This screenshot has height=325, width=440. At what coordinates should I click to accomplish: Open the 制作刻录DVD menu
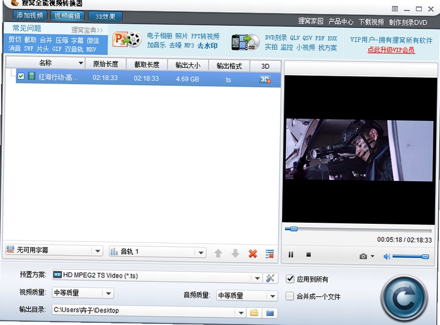click(x=408, y=23)
